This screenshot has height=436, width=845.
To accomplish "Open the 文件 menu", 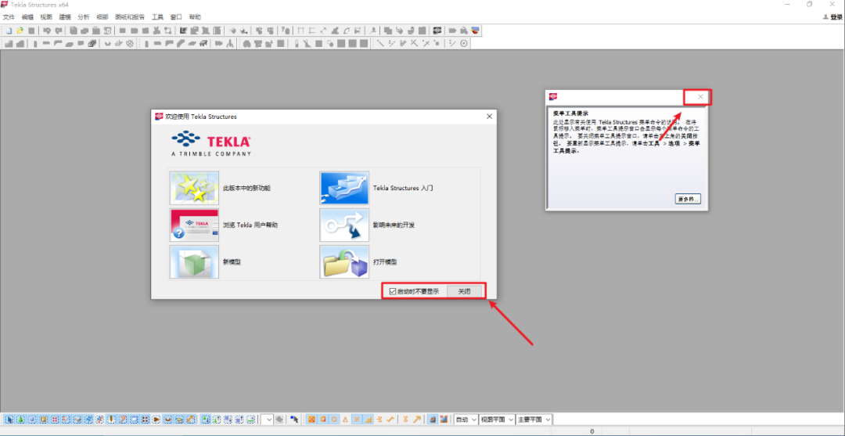I will coord(9,16).
